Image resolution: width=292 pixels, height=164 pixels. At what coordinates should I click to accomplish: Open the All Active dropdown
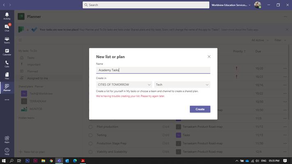point(260,40)
